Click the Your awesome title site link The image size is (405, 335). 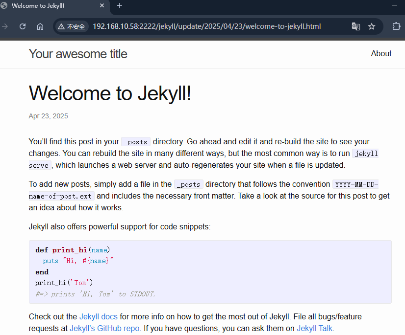[78, 54]
